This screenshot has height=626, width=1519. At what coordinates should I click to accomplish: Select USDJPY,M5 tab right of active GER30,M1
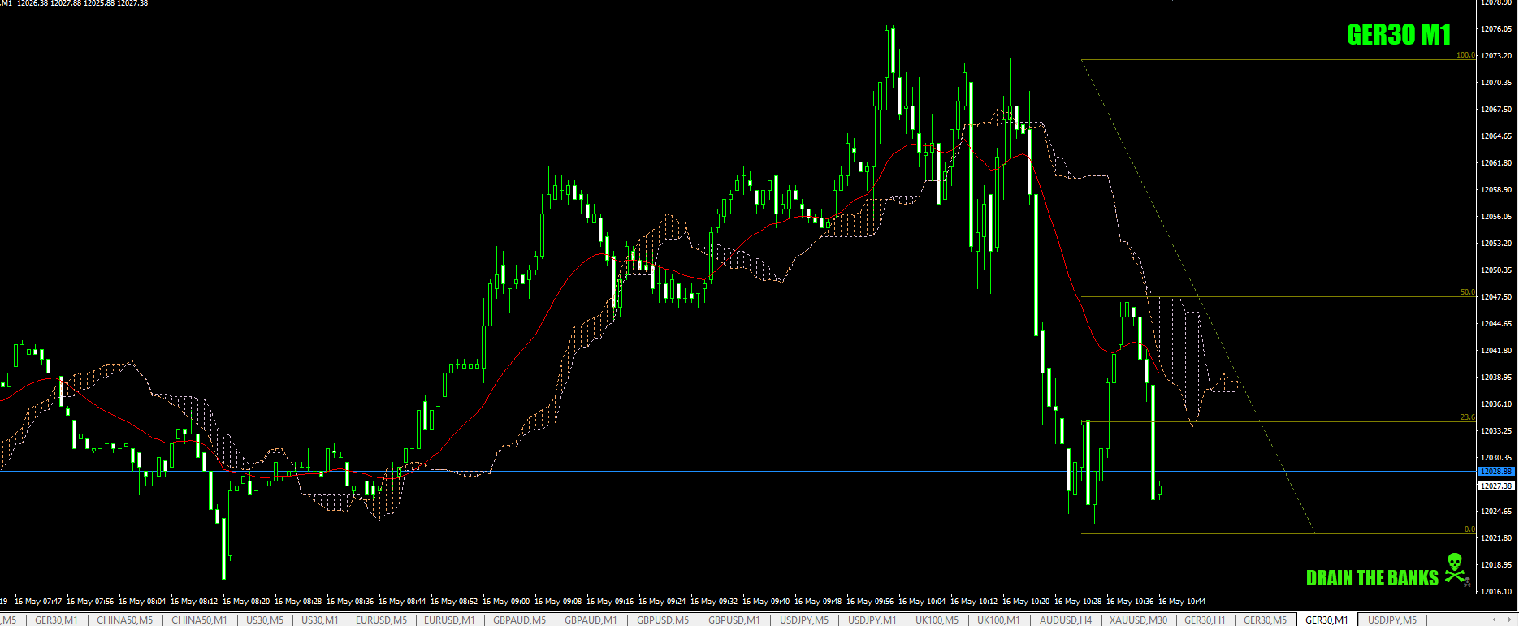(x=1392, y=620)
